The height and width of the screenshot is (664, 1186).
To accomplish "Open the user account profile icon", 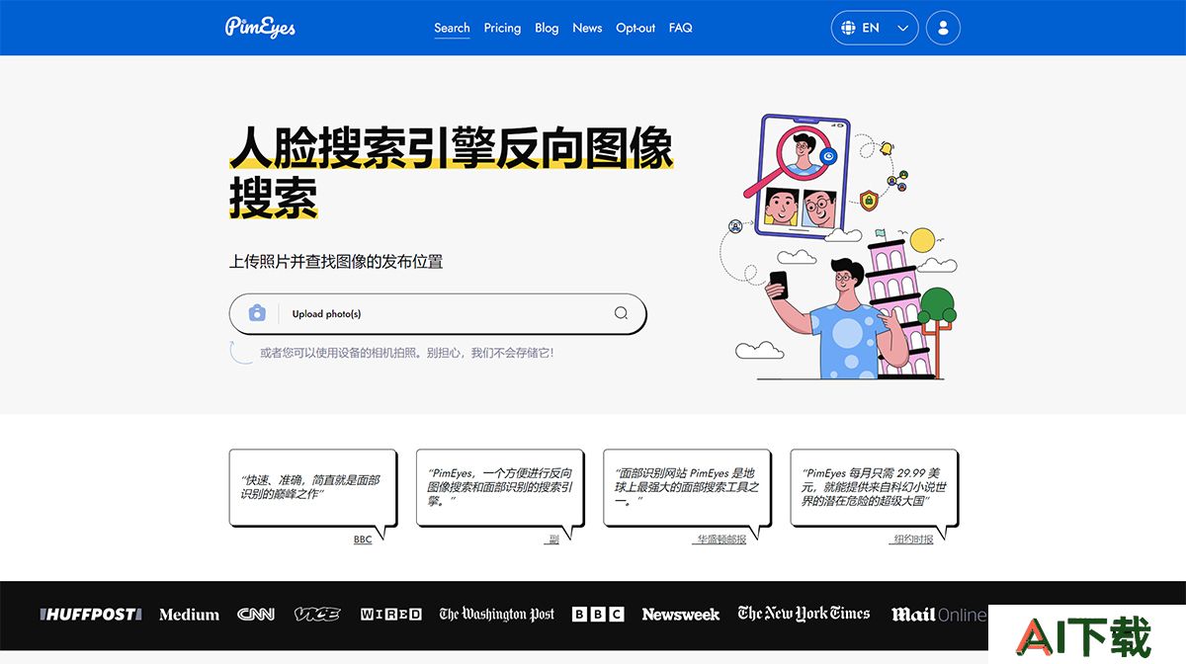I will (943, 28).
